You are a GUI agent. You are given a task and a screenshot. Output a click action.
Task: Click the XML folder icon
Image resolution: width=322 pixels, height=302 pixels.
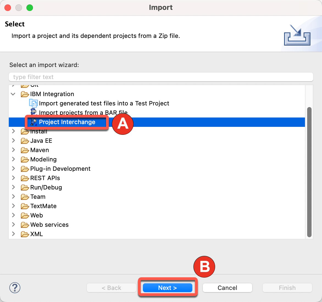pos(25,234)
